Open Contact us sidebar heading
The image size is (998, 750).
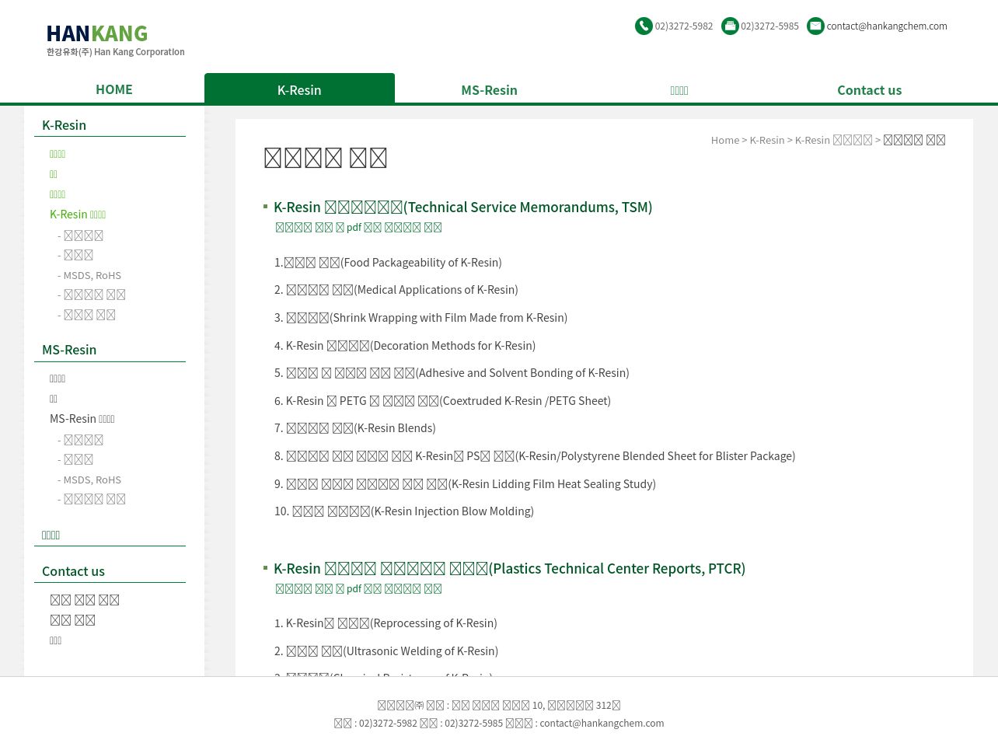[73, 571]
